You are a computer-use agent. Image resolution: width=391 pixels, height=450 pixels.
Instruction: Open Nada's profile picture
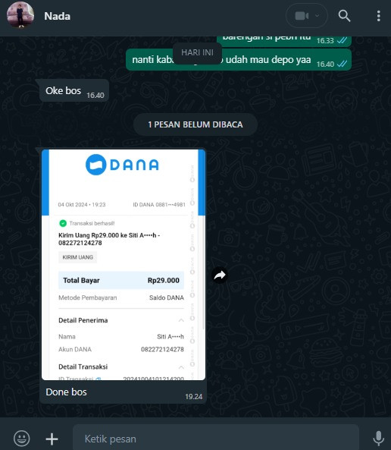pos(20,15)
